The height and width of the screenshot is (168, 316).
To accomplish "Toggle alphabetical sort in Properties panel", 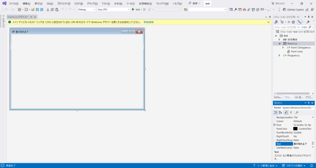I will tap(281, 112).
